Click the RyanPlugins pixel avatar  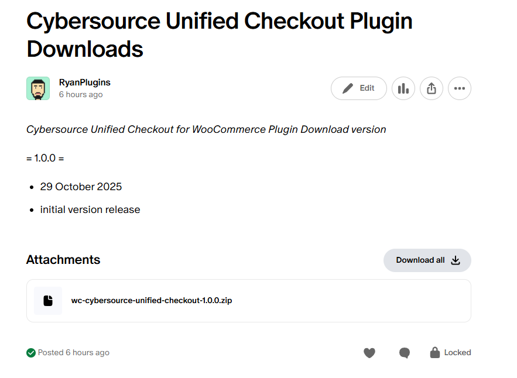point(38,88)
